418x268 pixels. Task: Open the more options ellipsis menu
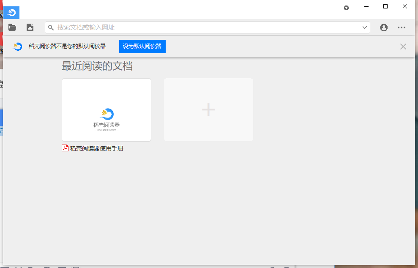tap(402, 27)
